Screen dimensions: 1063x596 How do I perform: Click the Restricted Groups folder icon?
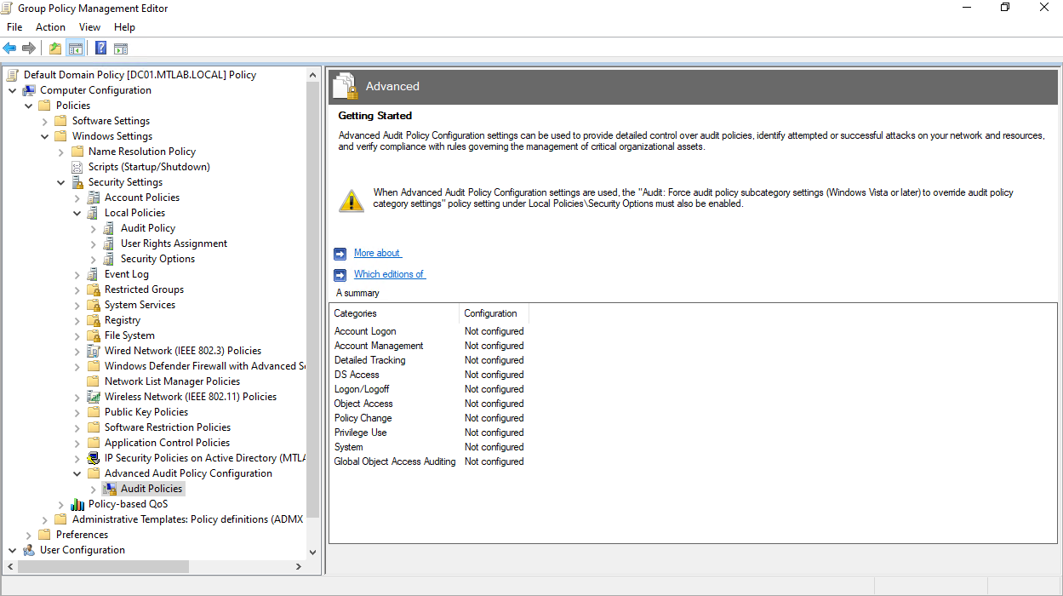(x=94, y=289)
